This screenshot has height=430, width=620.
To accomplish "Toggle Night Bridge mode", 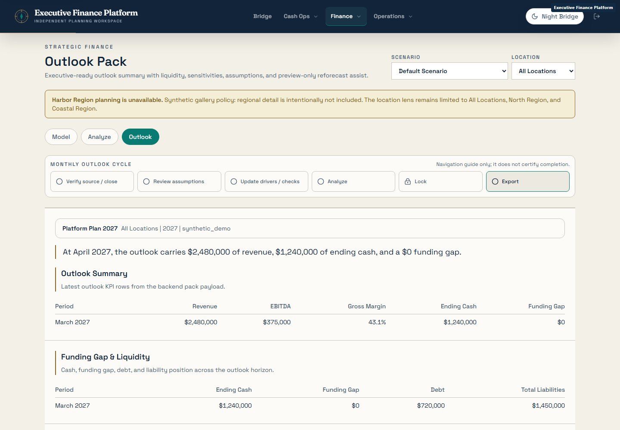I will [555, 16].
